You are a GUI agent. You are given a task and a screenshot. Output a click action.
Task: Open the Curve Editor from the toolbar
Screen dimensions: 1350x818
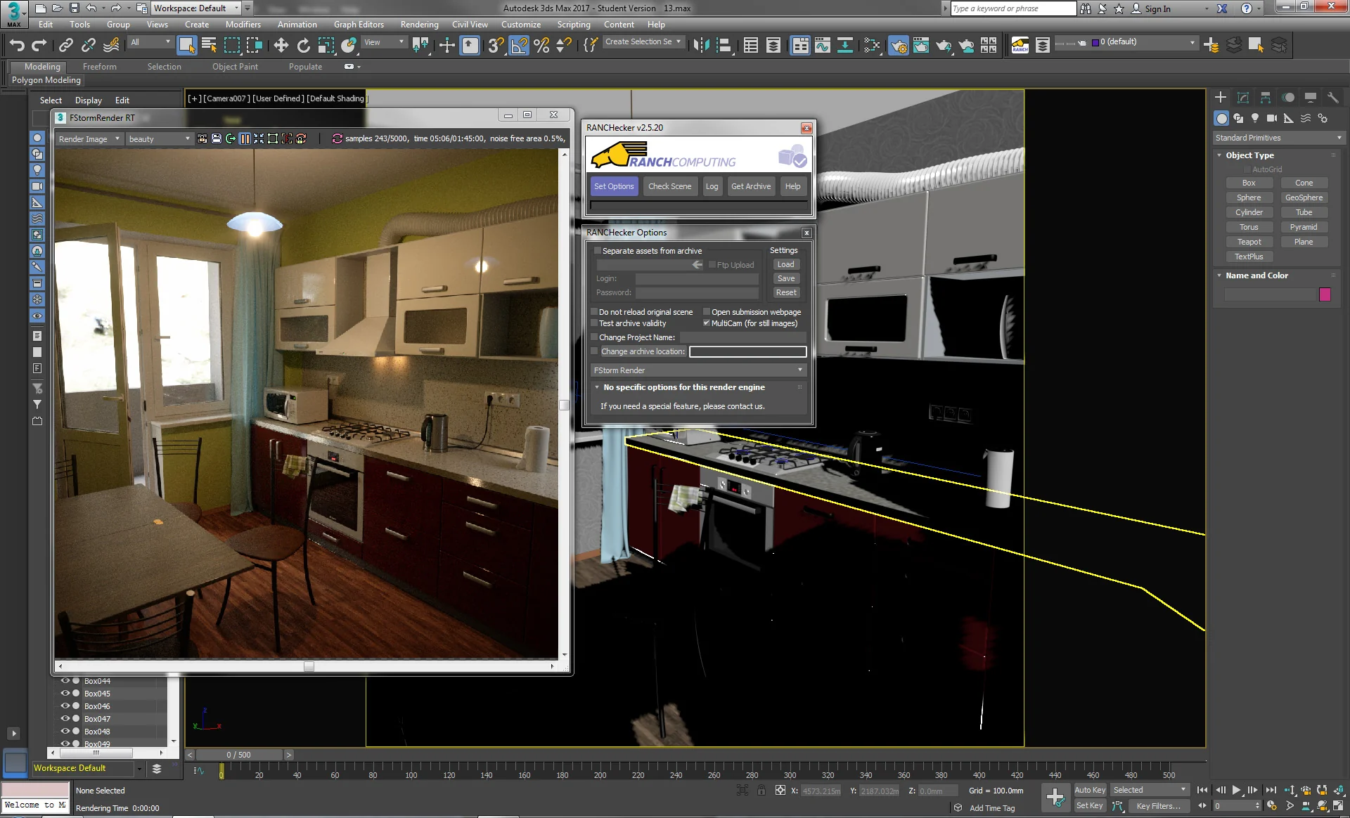pos(823,45)
